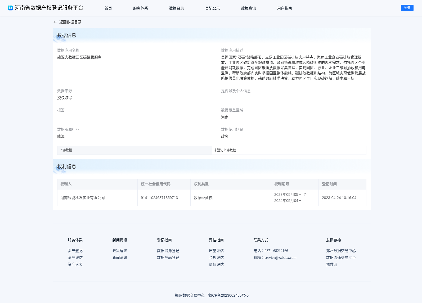Open footer link 数据产品登记
Viewport: 422px width, 303px height.
[168, 257]
